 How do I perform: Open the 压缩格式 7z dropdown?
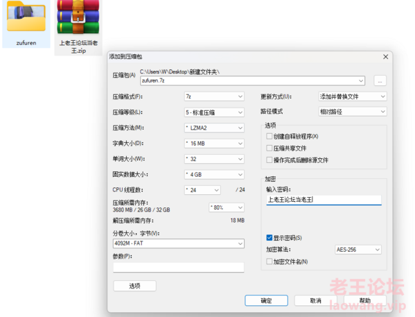click(x=214, y=96)
